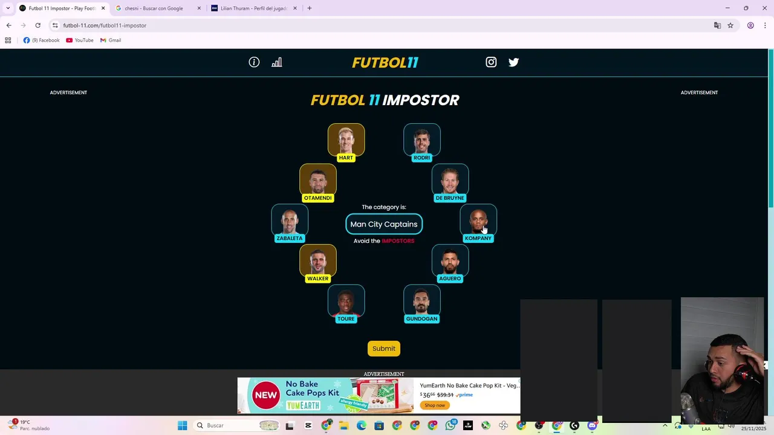Open the apps grid shortcut
This screenshot has height=435, width=774.
pos(8,40)
